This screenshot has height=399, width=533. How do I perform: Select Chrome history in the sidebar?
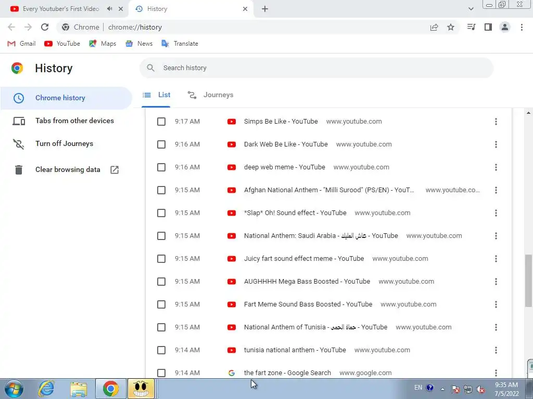click(66, 98)
